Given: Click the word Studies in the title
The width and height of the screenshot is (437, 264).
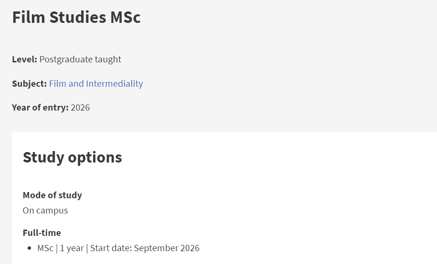Looking at the screenshot, I should click(x=77, y=18).
